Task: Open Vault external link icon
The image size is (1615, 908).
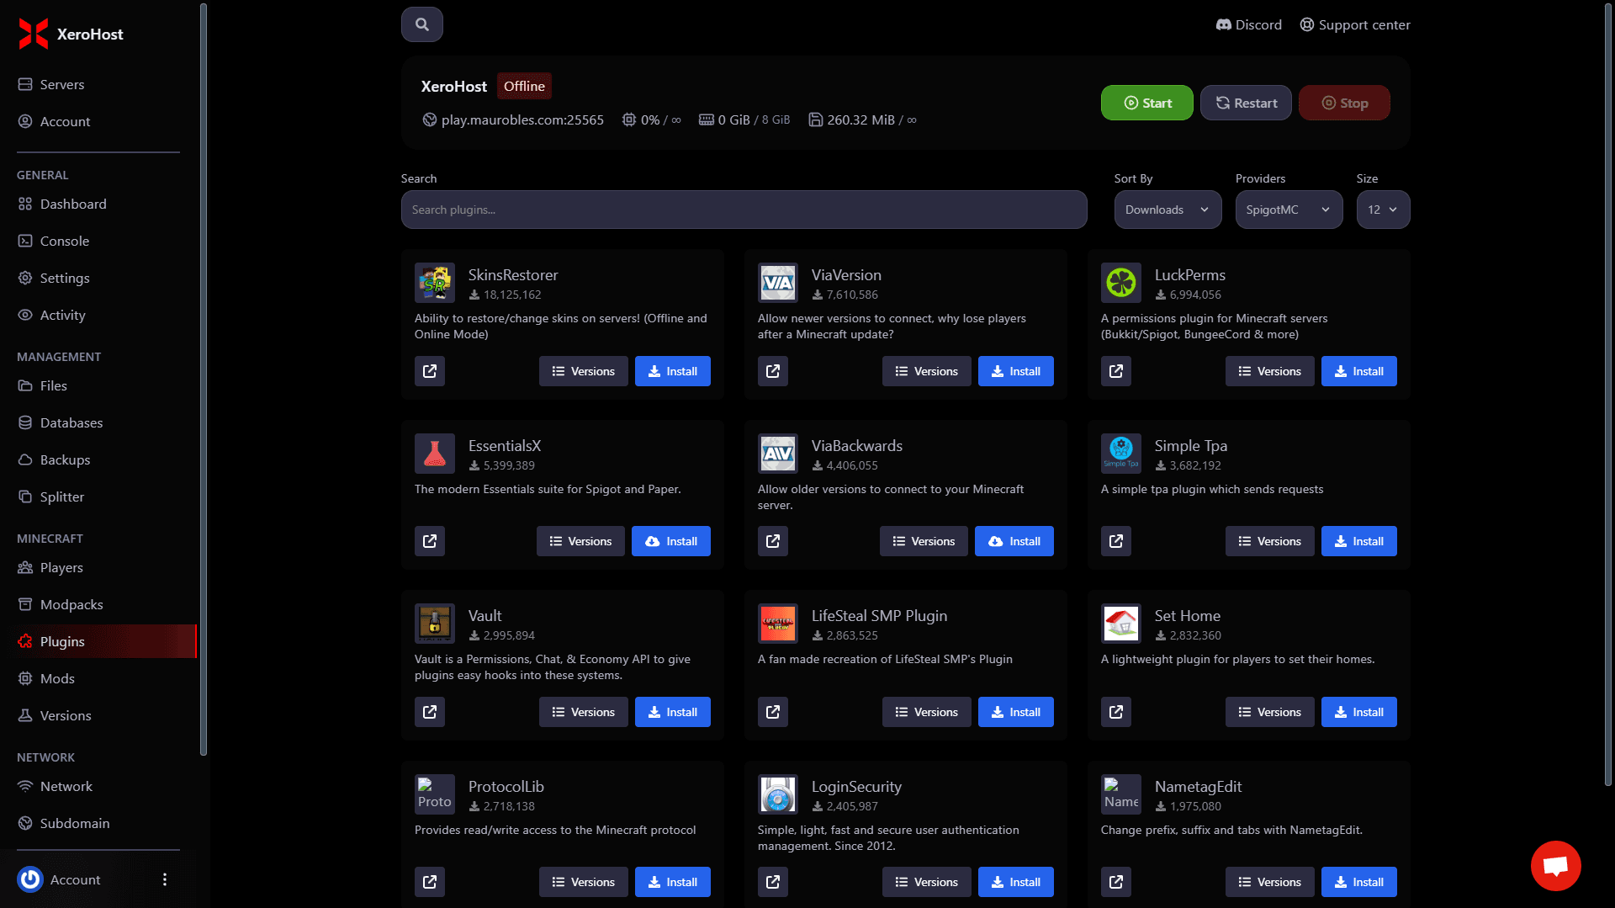Action: [x=430, y=712]
